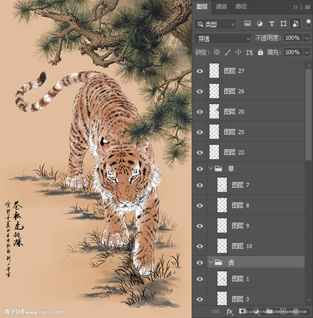Lock image pixels brush icon
The width and height of the screenshot is (313, 318).
click(227, 52)
